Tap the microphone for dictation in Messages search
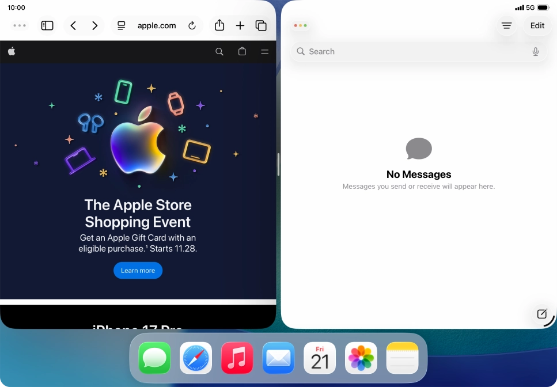The image size is (557, 387). point(536,51)
